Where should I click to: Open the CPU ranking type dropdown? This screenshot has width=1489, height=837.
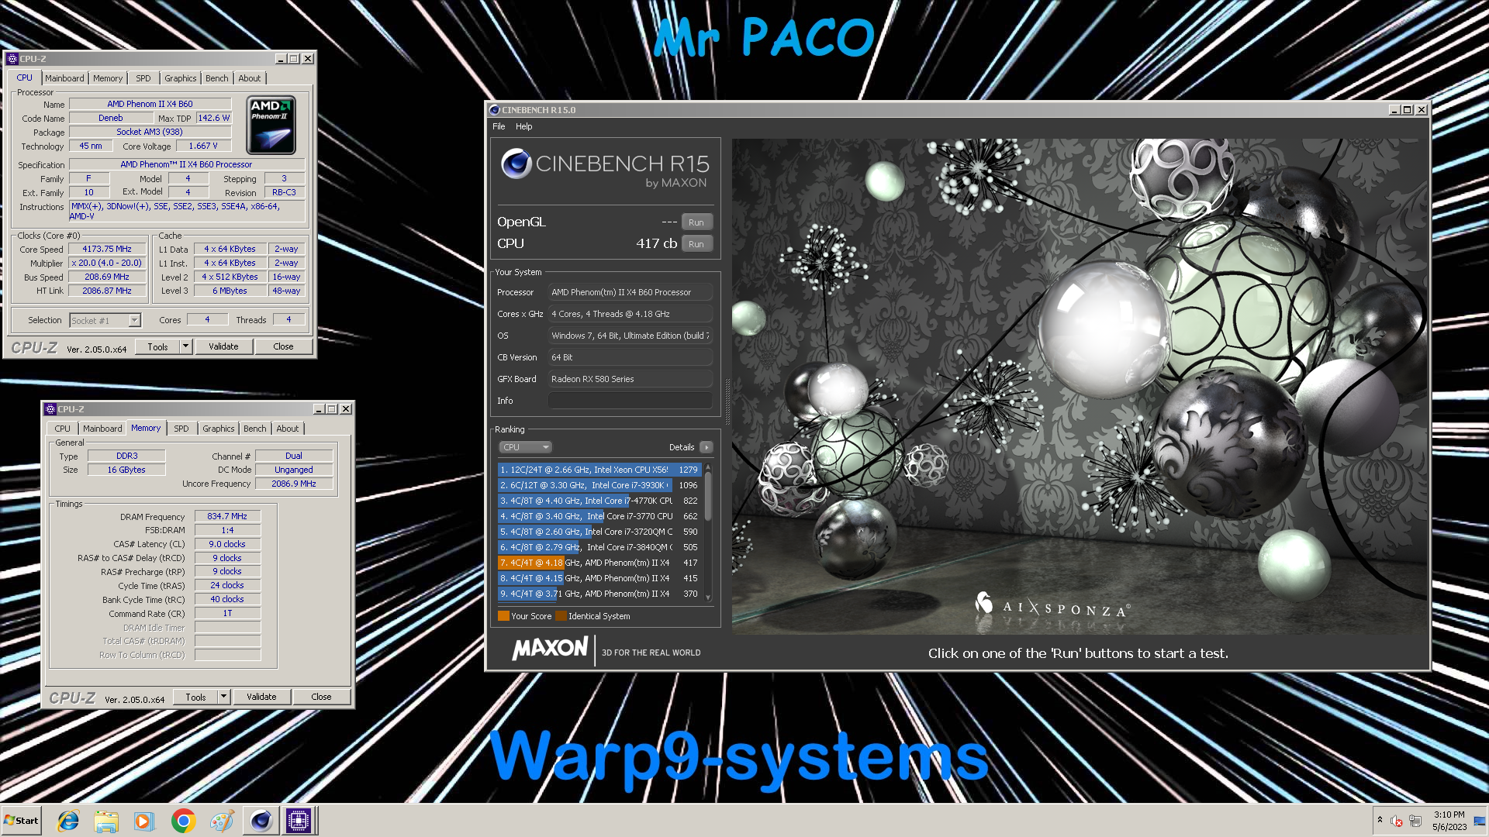tap(525, 447)
